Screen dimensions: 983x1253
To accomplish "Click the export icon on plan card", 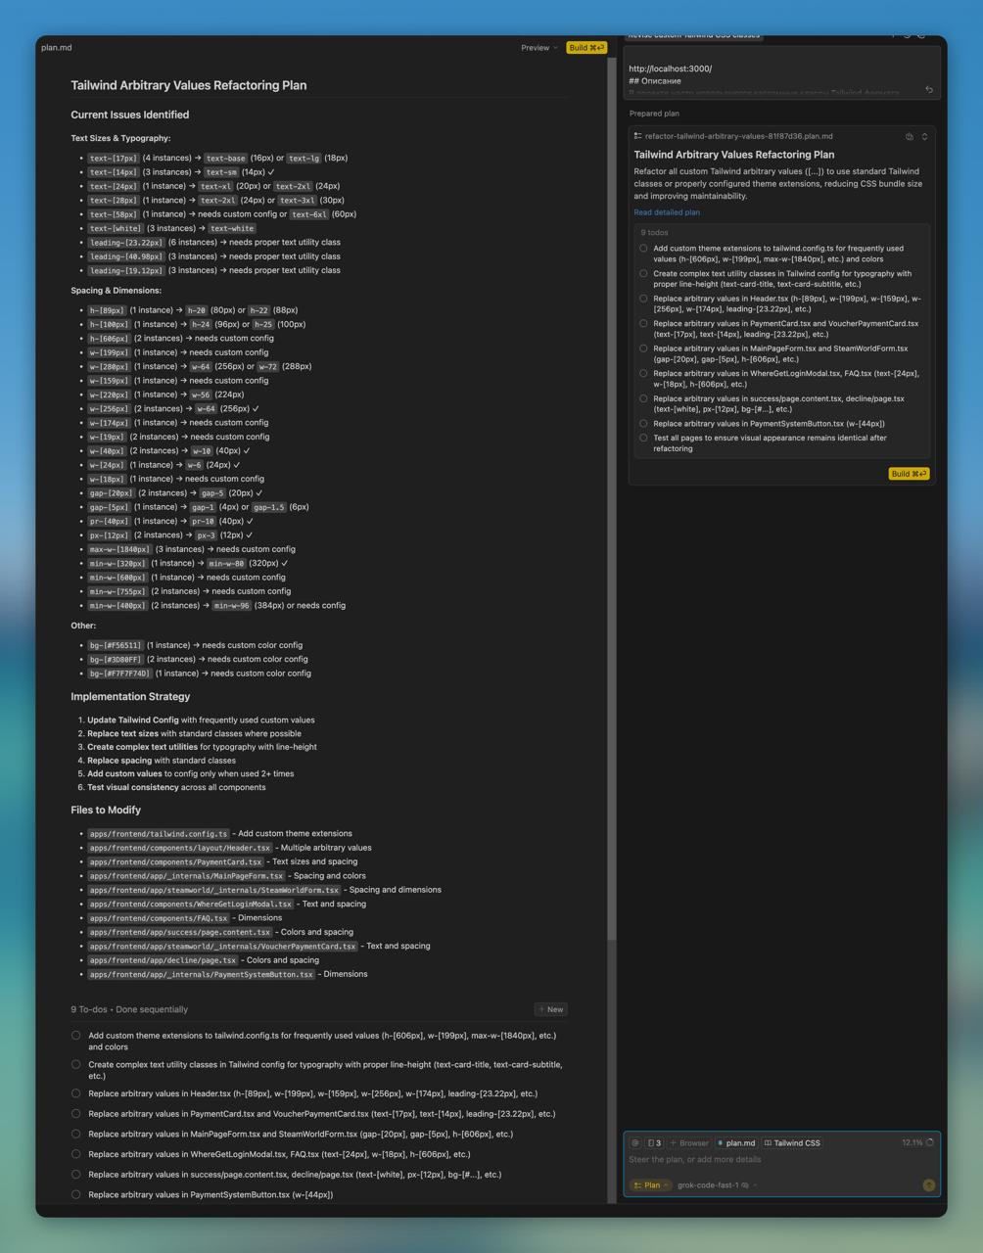I will pyautogui.click(x=910, y=137).
